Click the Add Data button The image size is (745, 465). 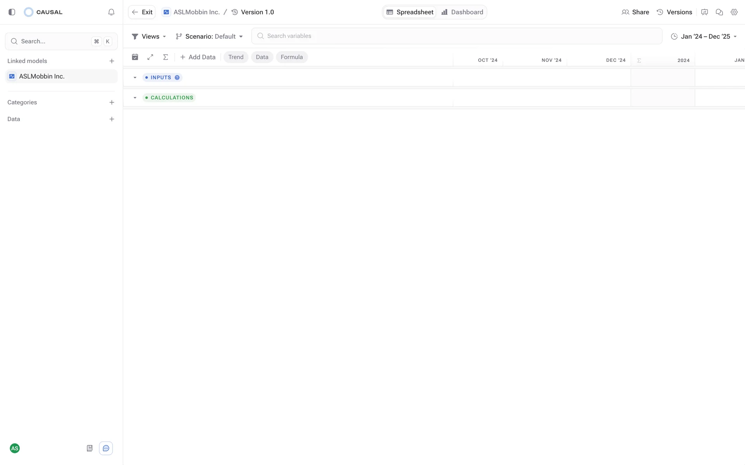tap(198, 57)
